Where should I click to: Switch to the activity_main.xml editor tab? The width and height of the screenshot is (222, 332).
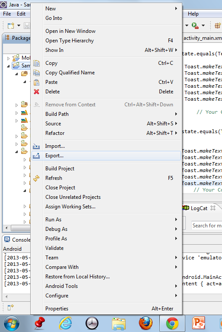click(203, 38)
